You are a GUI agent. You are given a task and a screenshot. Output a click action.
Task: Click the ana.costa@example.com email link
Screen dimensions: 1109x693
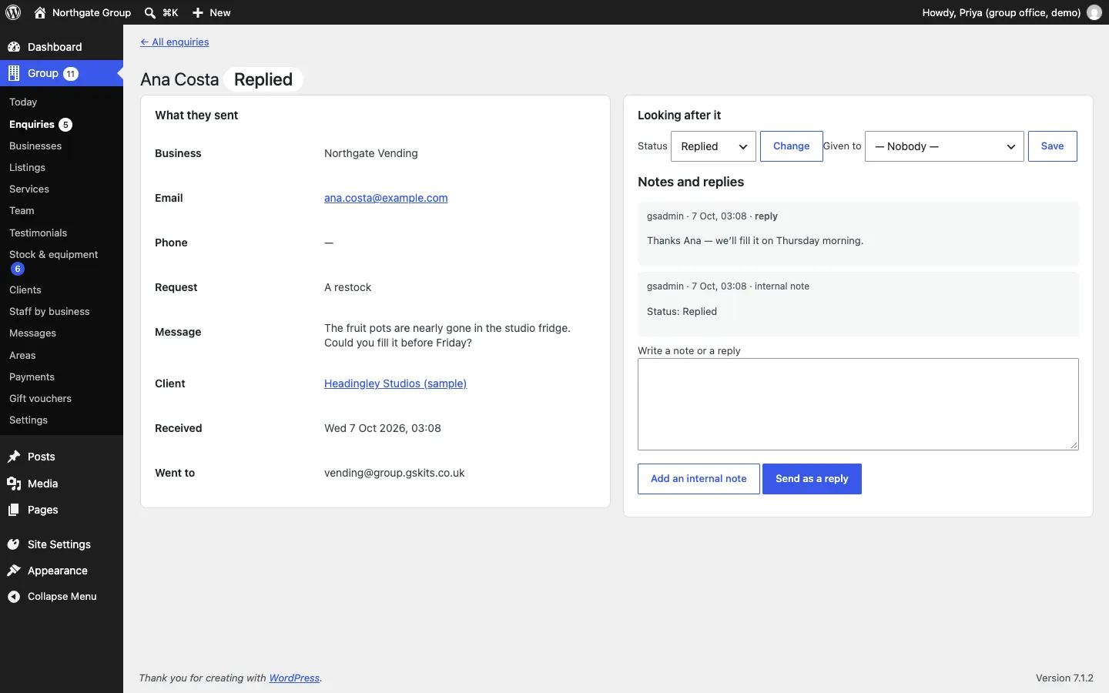click(386, 198)
